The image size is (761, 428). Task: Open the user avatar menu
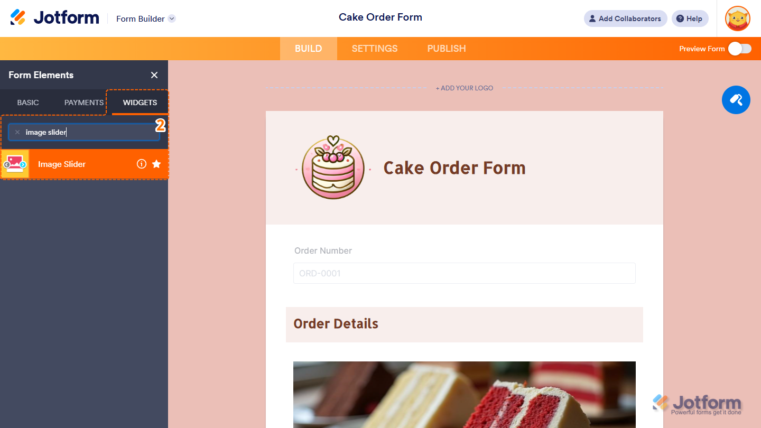738,18
